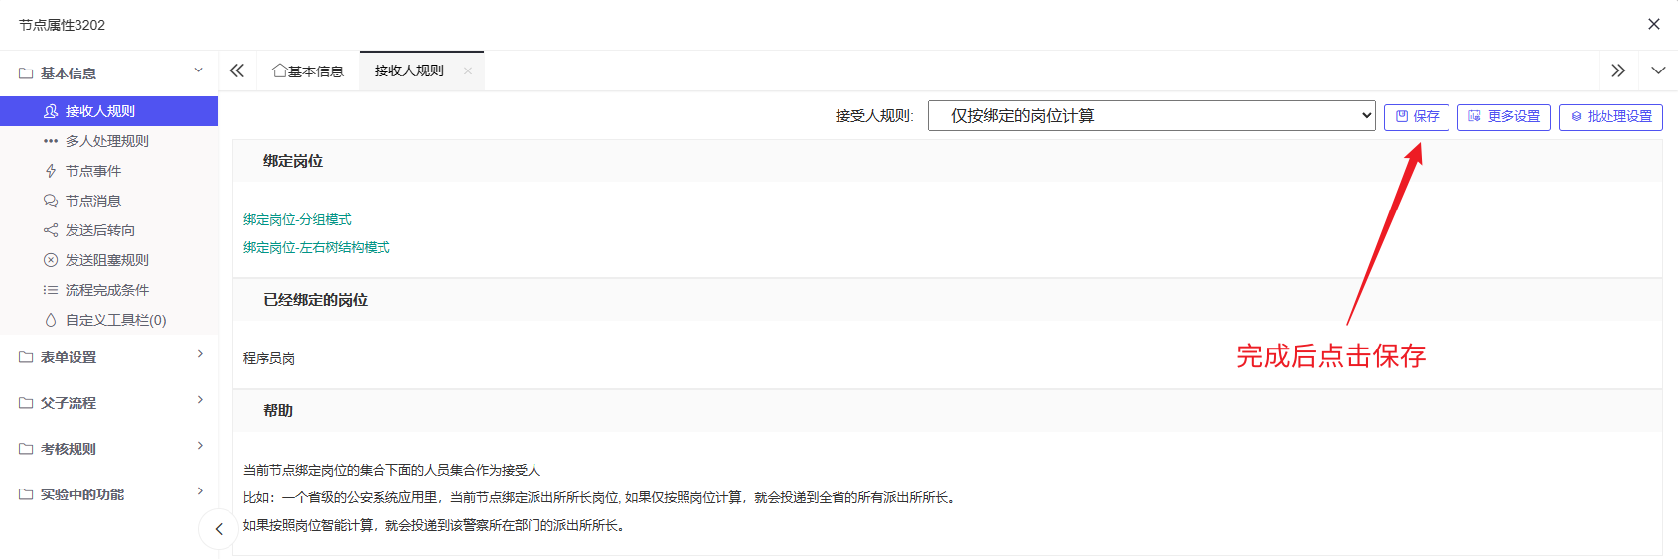The image size is (1678, 559).
Task: Click the three-dots icon beside 多人处理规则
Action: [x=51, y=141]
